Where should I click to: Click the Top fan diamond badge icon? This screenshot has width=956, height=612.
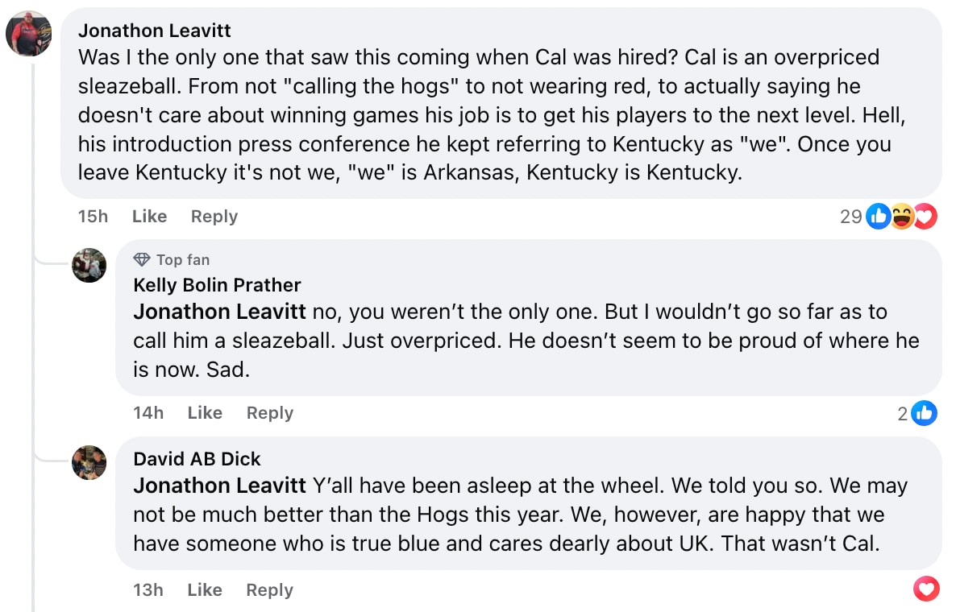click(x=142, y=259)
